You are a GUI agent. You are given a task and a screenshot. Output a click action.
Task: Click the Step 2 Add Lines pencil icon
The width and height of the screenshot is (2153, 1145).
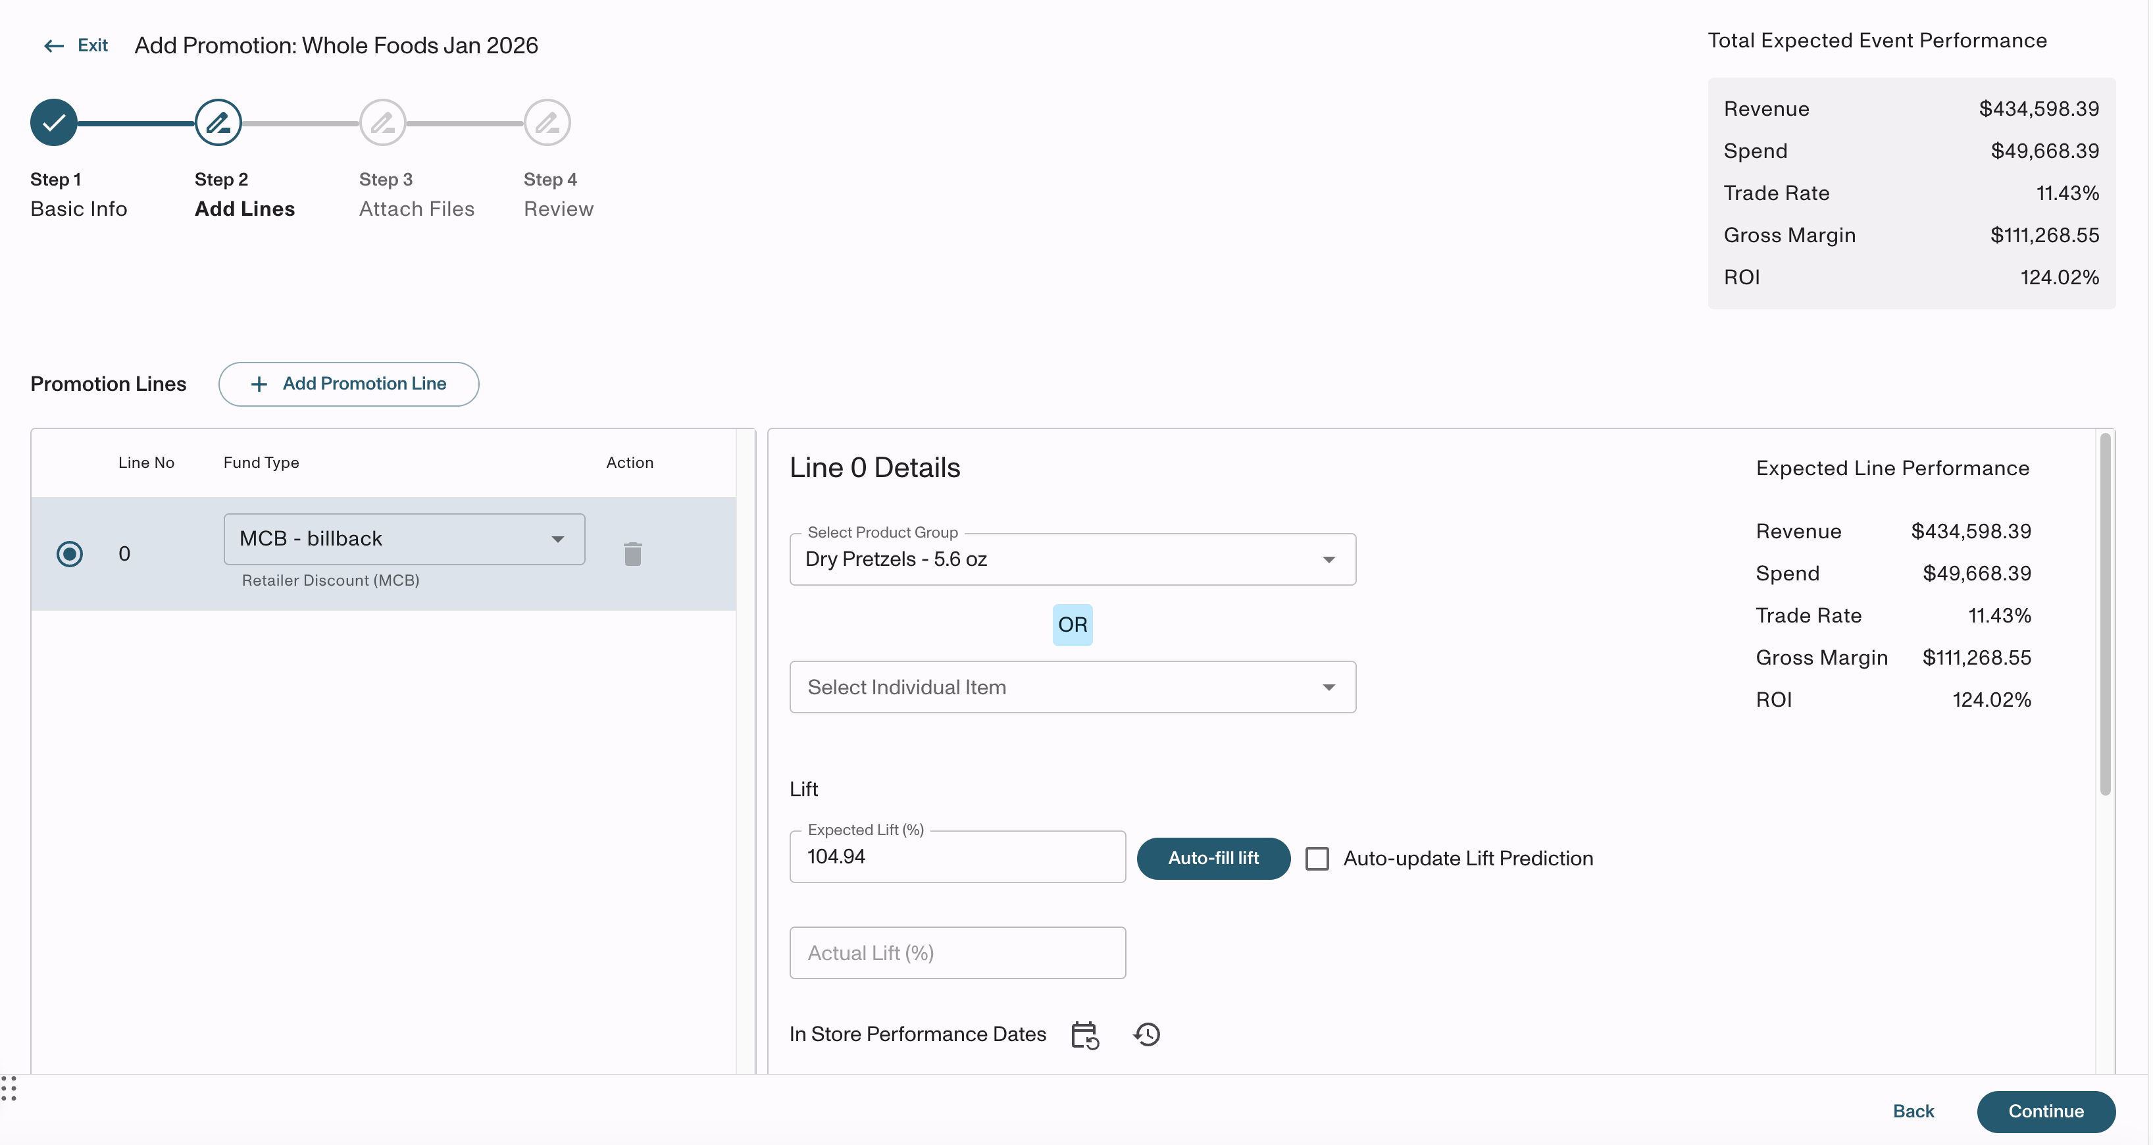pyautogui.click(x=218, y=123)
